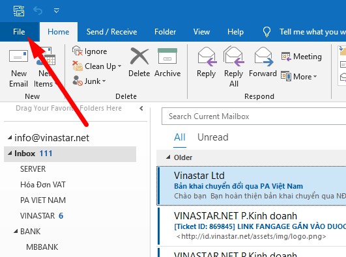Click the Undo arrow in quick access toolbar

[x=38, y=10]
